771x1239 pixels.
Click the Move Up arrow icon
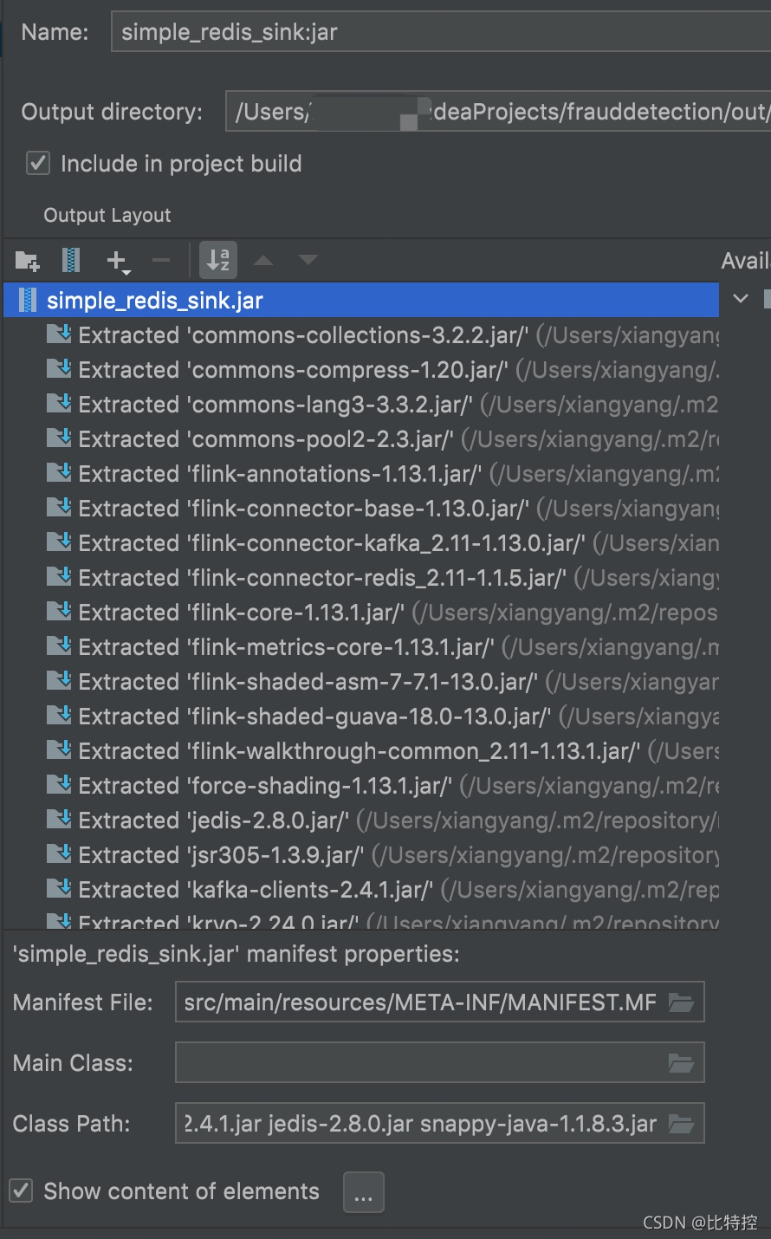[x=263, y=260]
